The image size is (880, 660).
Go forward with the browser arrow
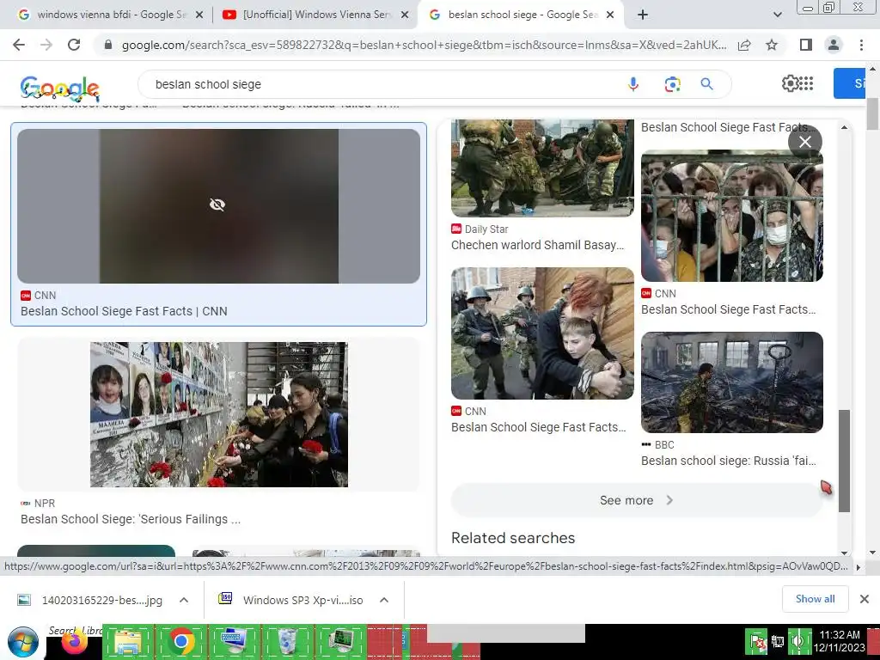pyautogui.click(x=46, y=45)
